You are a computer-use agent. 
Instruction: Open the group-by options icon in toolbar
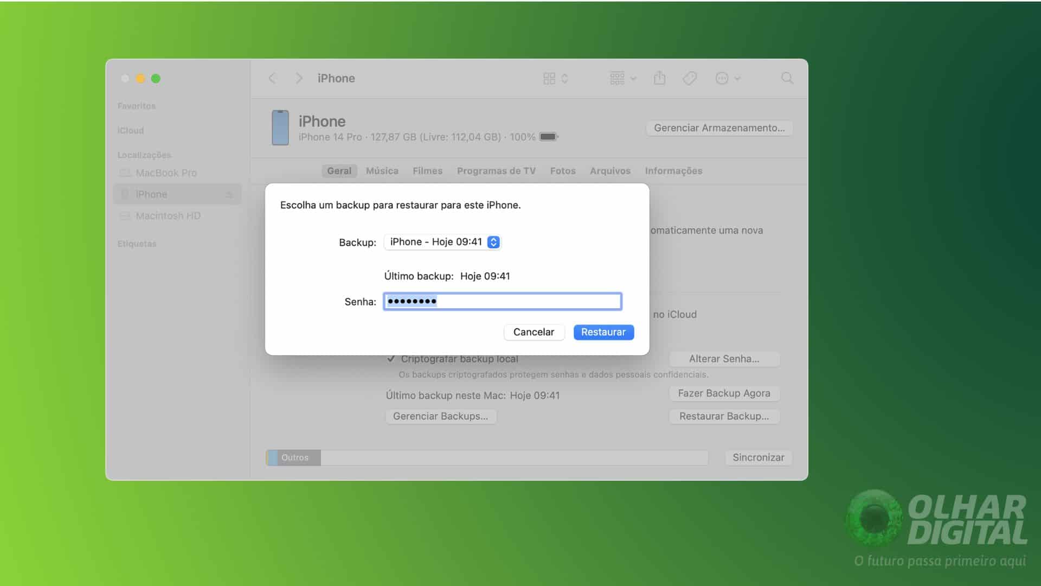pos(617,79)
